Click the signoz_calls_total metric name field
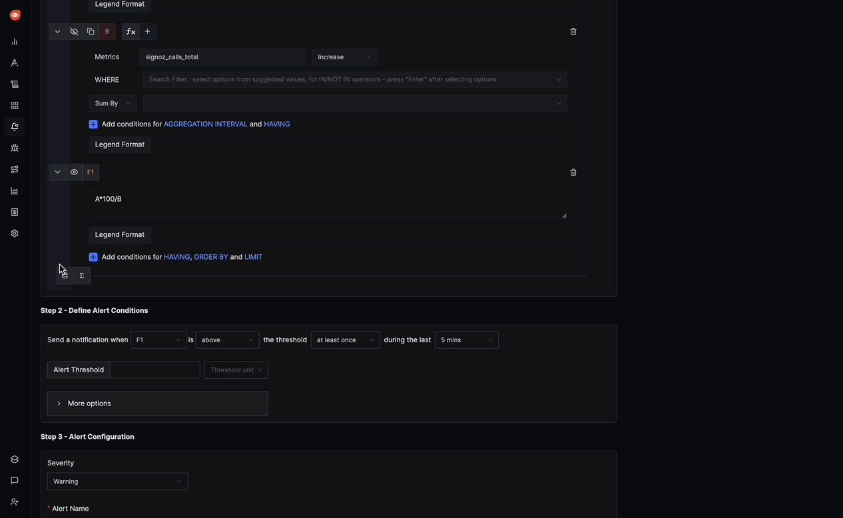Viewport: 843px width, 518px height. click(x=223, y=57)
